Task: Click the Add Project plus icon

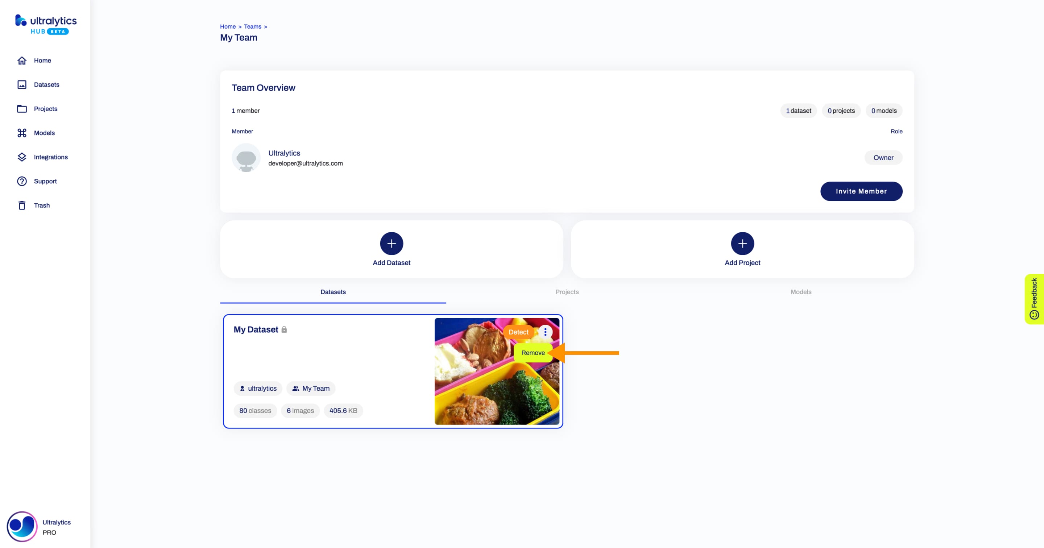Action: (742, 244)
